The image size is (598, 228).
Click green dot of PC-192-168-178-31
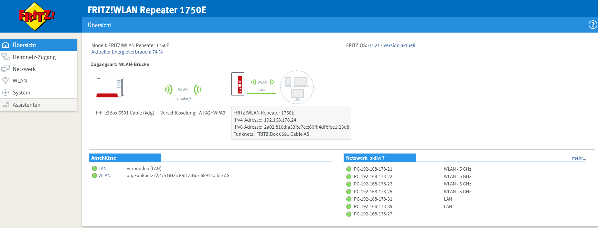pos(349,199)
